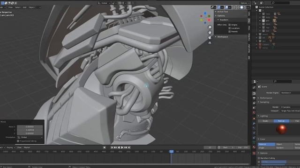Screen dimensions: 300x168
Task: Open the Render Engine Workbench dropdown
Action: [x=290, y=93]
